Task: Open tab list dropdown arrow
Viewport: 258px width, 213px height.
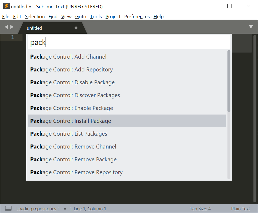Action: (x=251, y=27)
